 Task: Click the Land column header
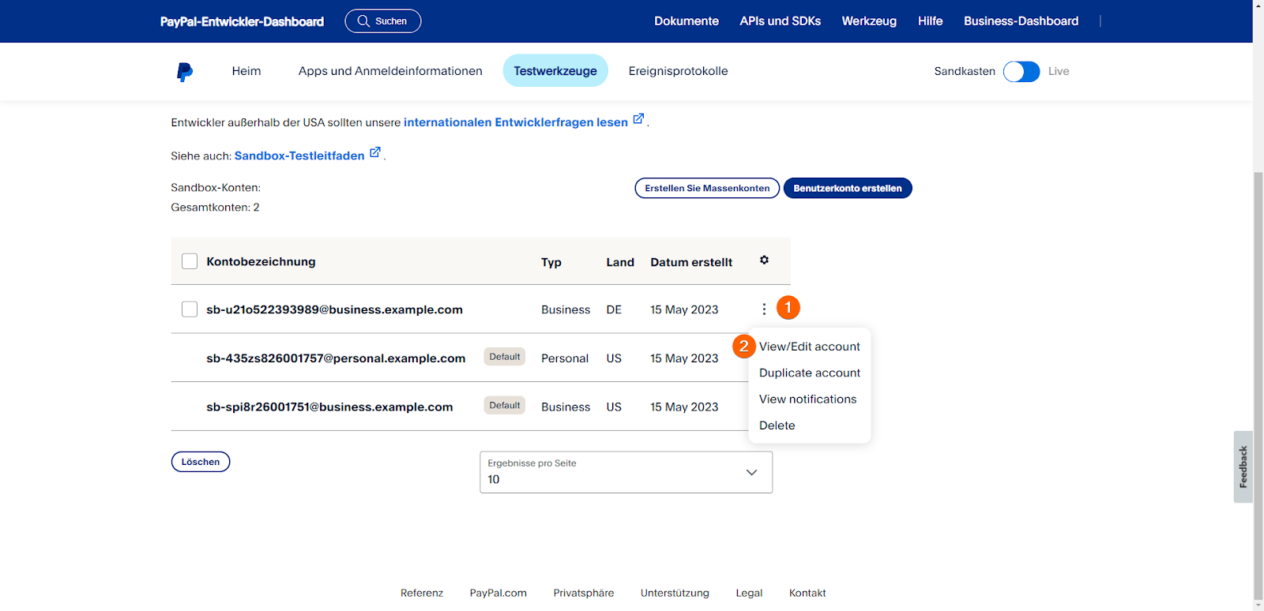pyautogui.click(x=620, y=262)
